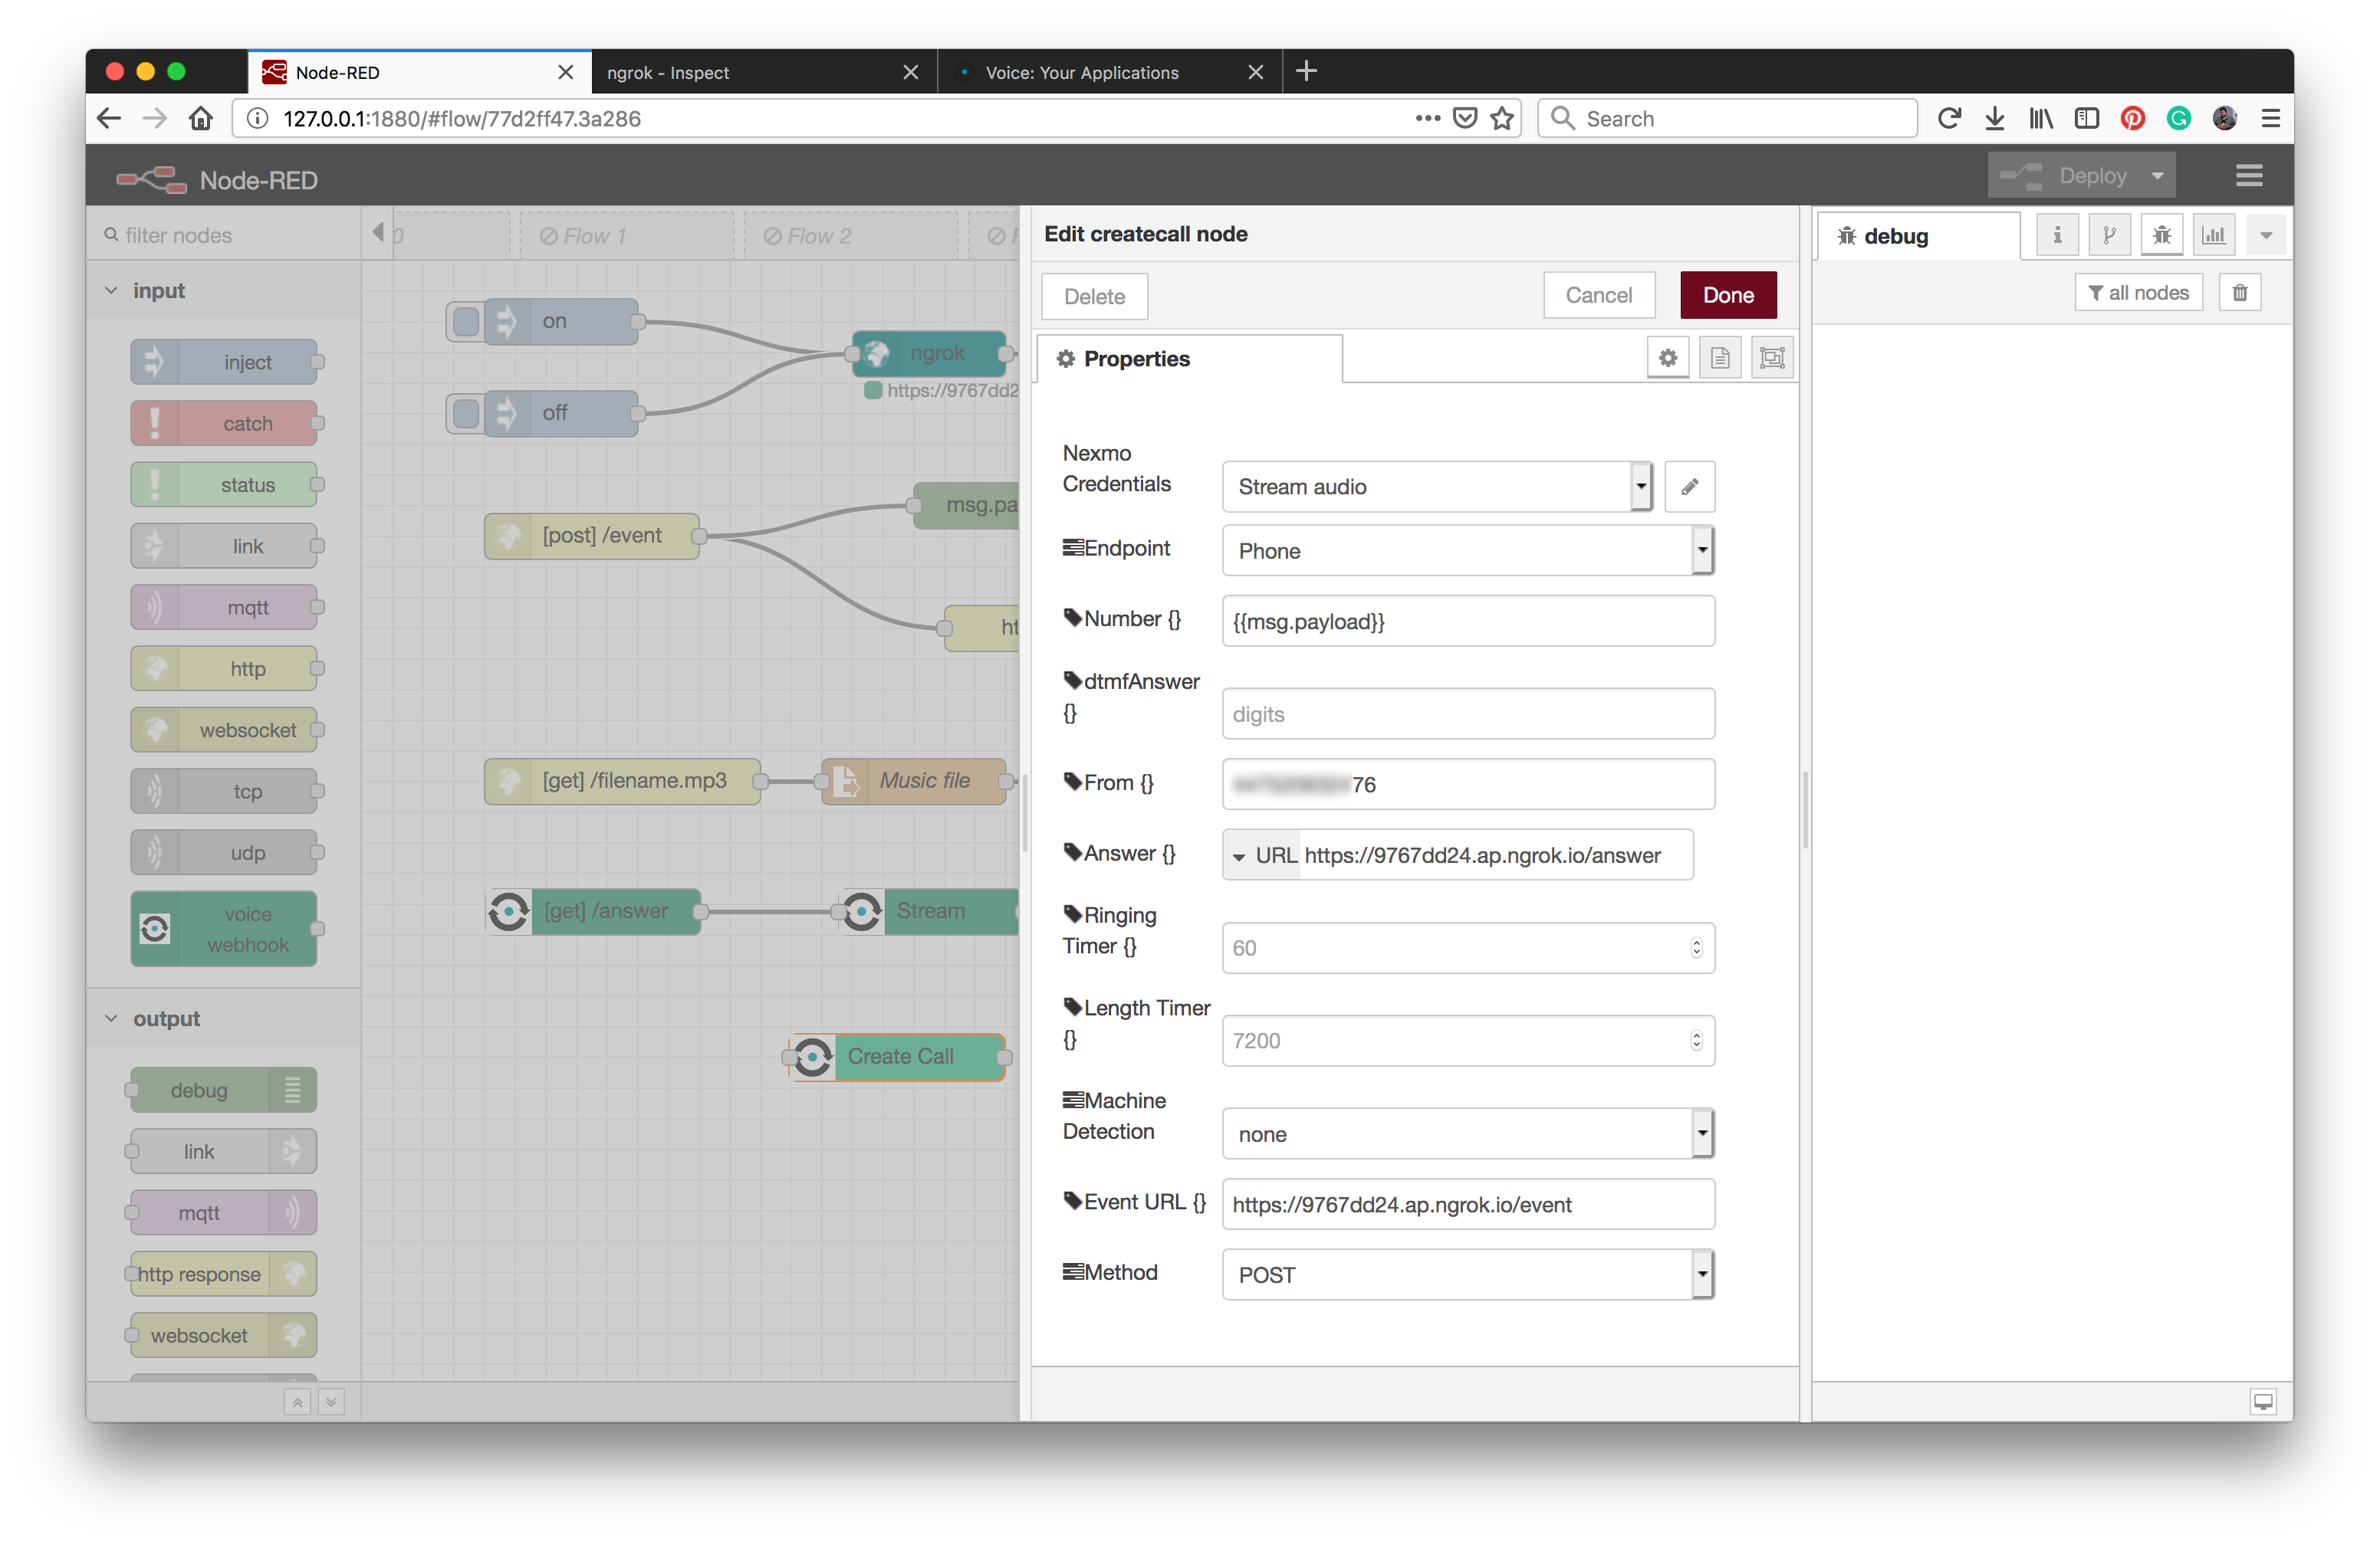Reload the page with the refresh icon

pyautogui.click(x=1948, y=119)
